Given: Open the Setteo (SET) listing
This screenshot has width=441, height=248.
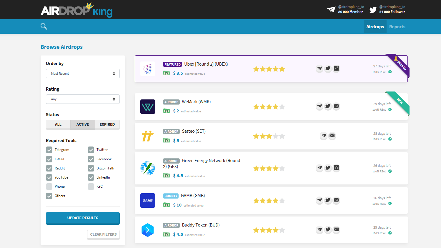Looking at the screenshot, I should pyautogui.click(x=194, y=131).
